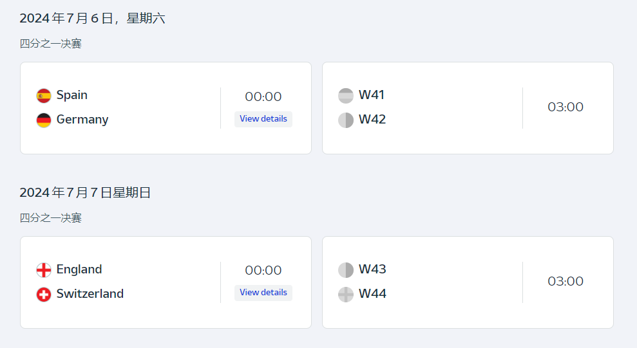Click the Spain match 00:00 kickoff time
This screenshot has height=348, width=637.
click(x=263, y=97)
